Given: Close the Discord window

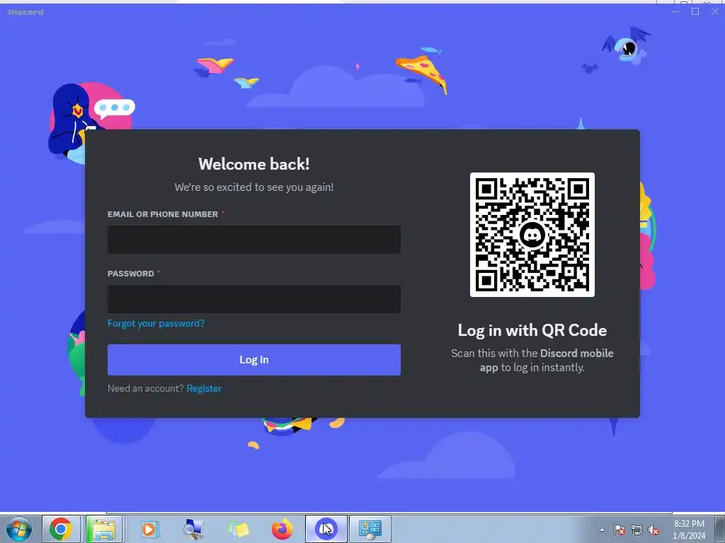Looking at the screenshot, I should [715, 11].
